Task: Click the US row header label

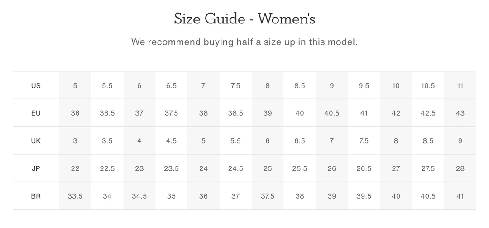Action: (x=36, y=86)
